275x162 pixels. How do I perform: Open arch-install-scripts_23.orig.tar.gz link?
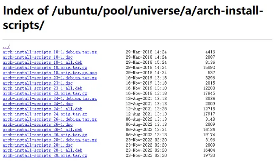click(x=45, y=93)
